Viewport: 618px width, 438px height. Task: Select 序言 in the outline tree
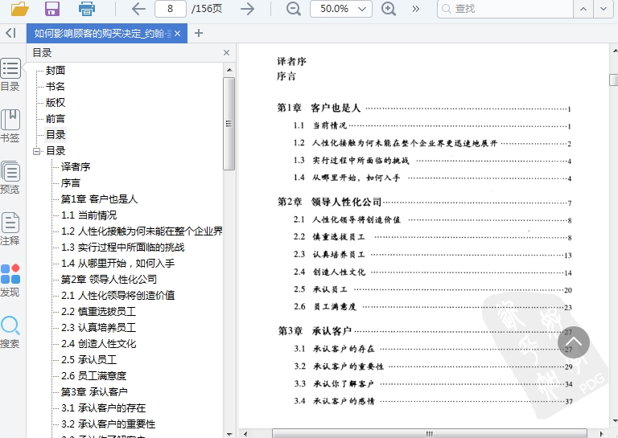point(71,183)
